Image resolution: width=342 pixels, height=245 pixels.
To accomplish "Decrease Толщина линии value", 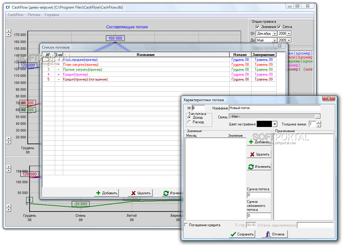I will (x=319, y=126).
